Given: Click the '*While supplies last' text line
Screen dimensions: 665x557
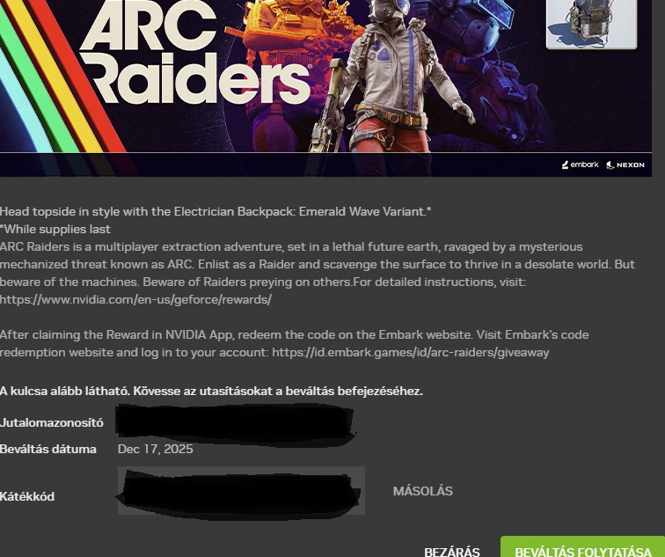Looking at the screenshot, I should pos(55,229).
